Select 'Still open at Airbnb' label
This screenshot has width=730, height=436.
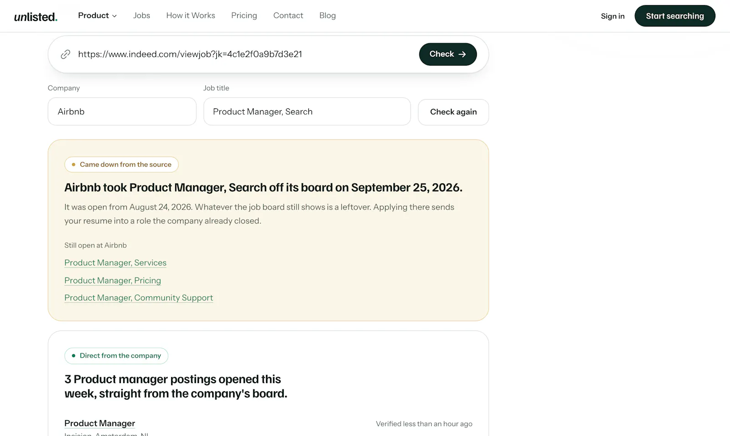(96, 245)
